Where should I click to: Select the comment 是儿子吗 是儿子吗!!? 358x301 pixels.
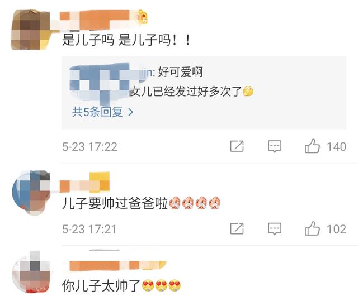(126, 40)
